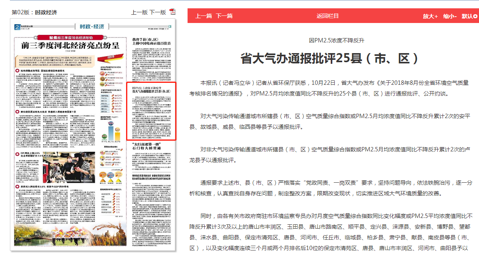Reset text size with 默认
The image size is (479, 256).
click(467, 16)
